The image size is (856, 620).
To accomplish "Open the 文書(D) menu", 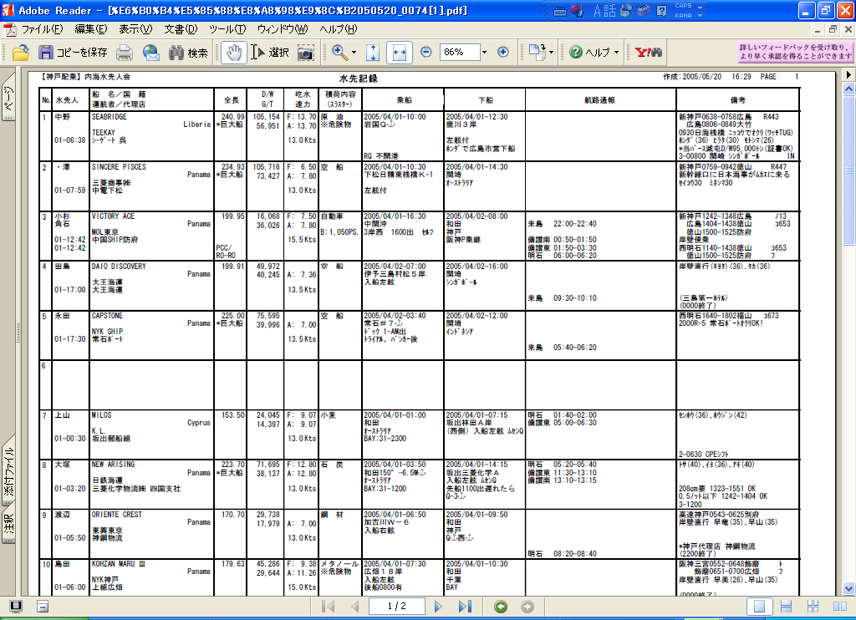I will [180, 29].
